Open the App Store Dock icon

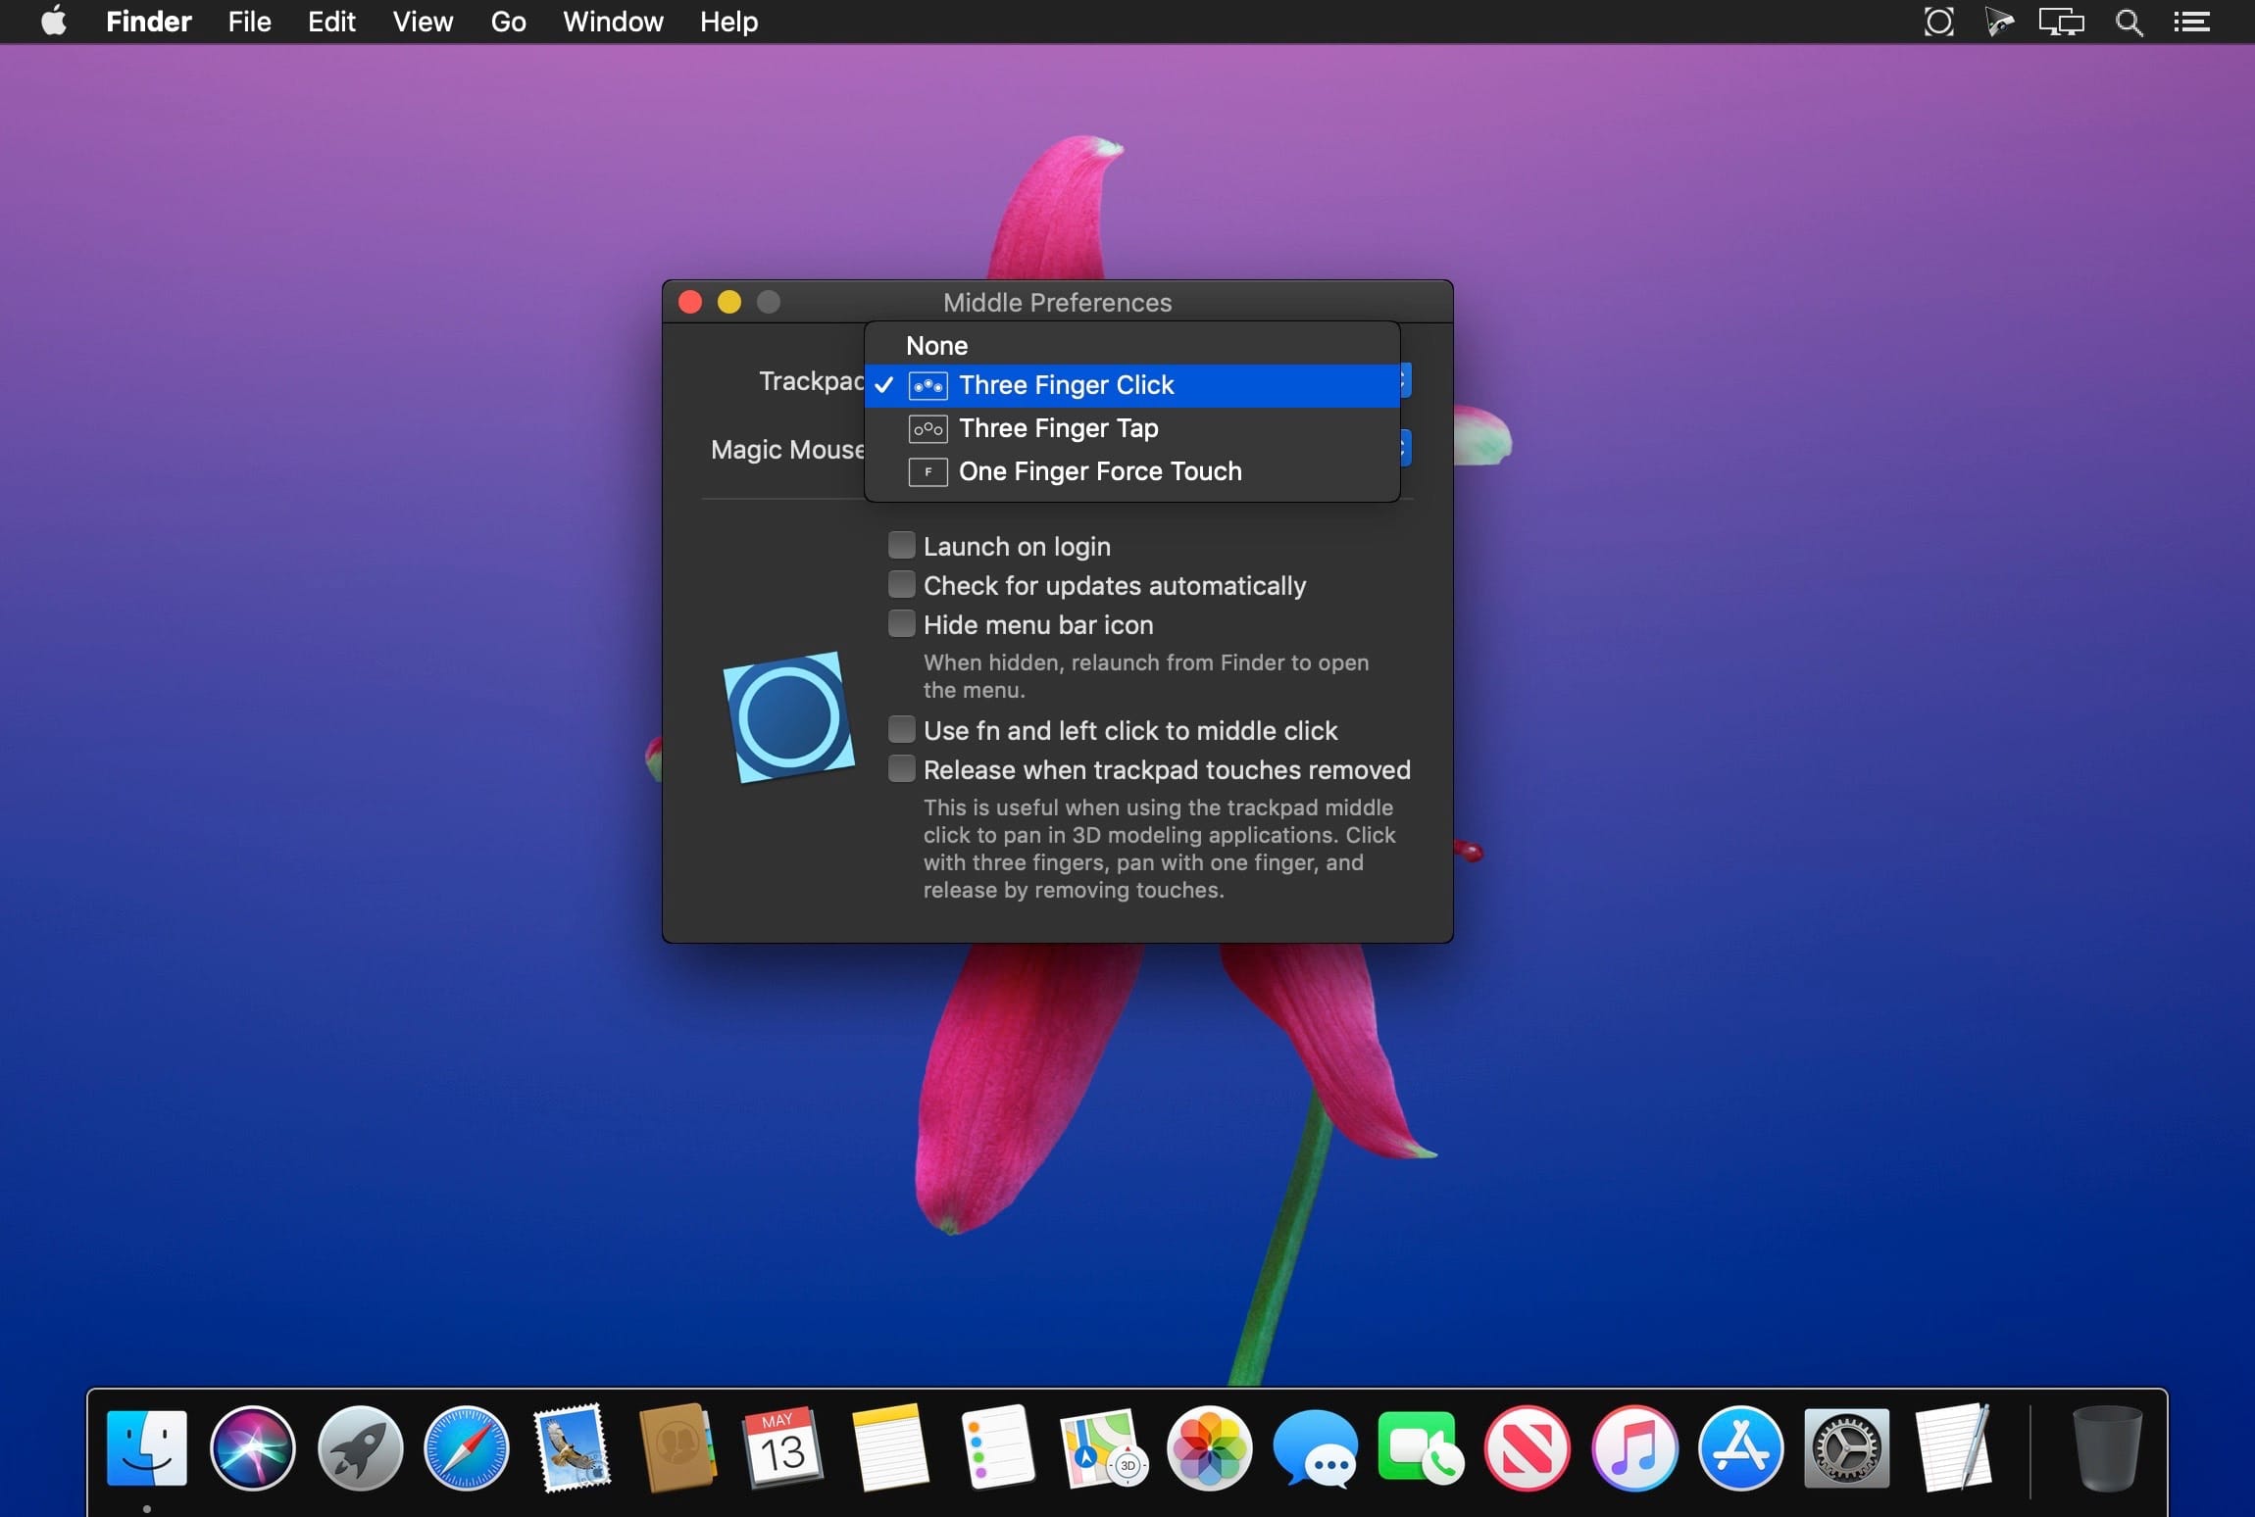(1740, 1448)
